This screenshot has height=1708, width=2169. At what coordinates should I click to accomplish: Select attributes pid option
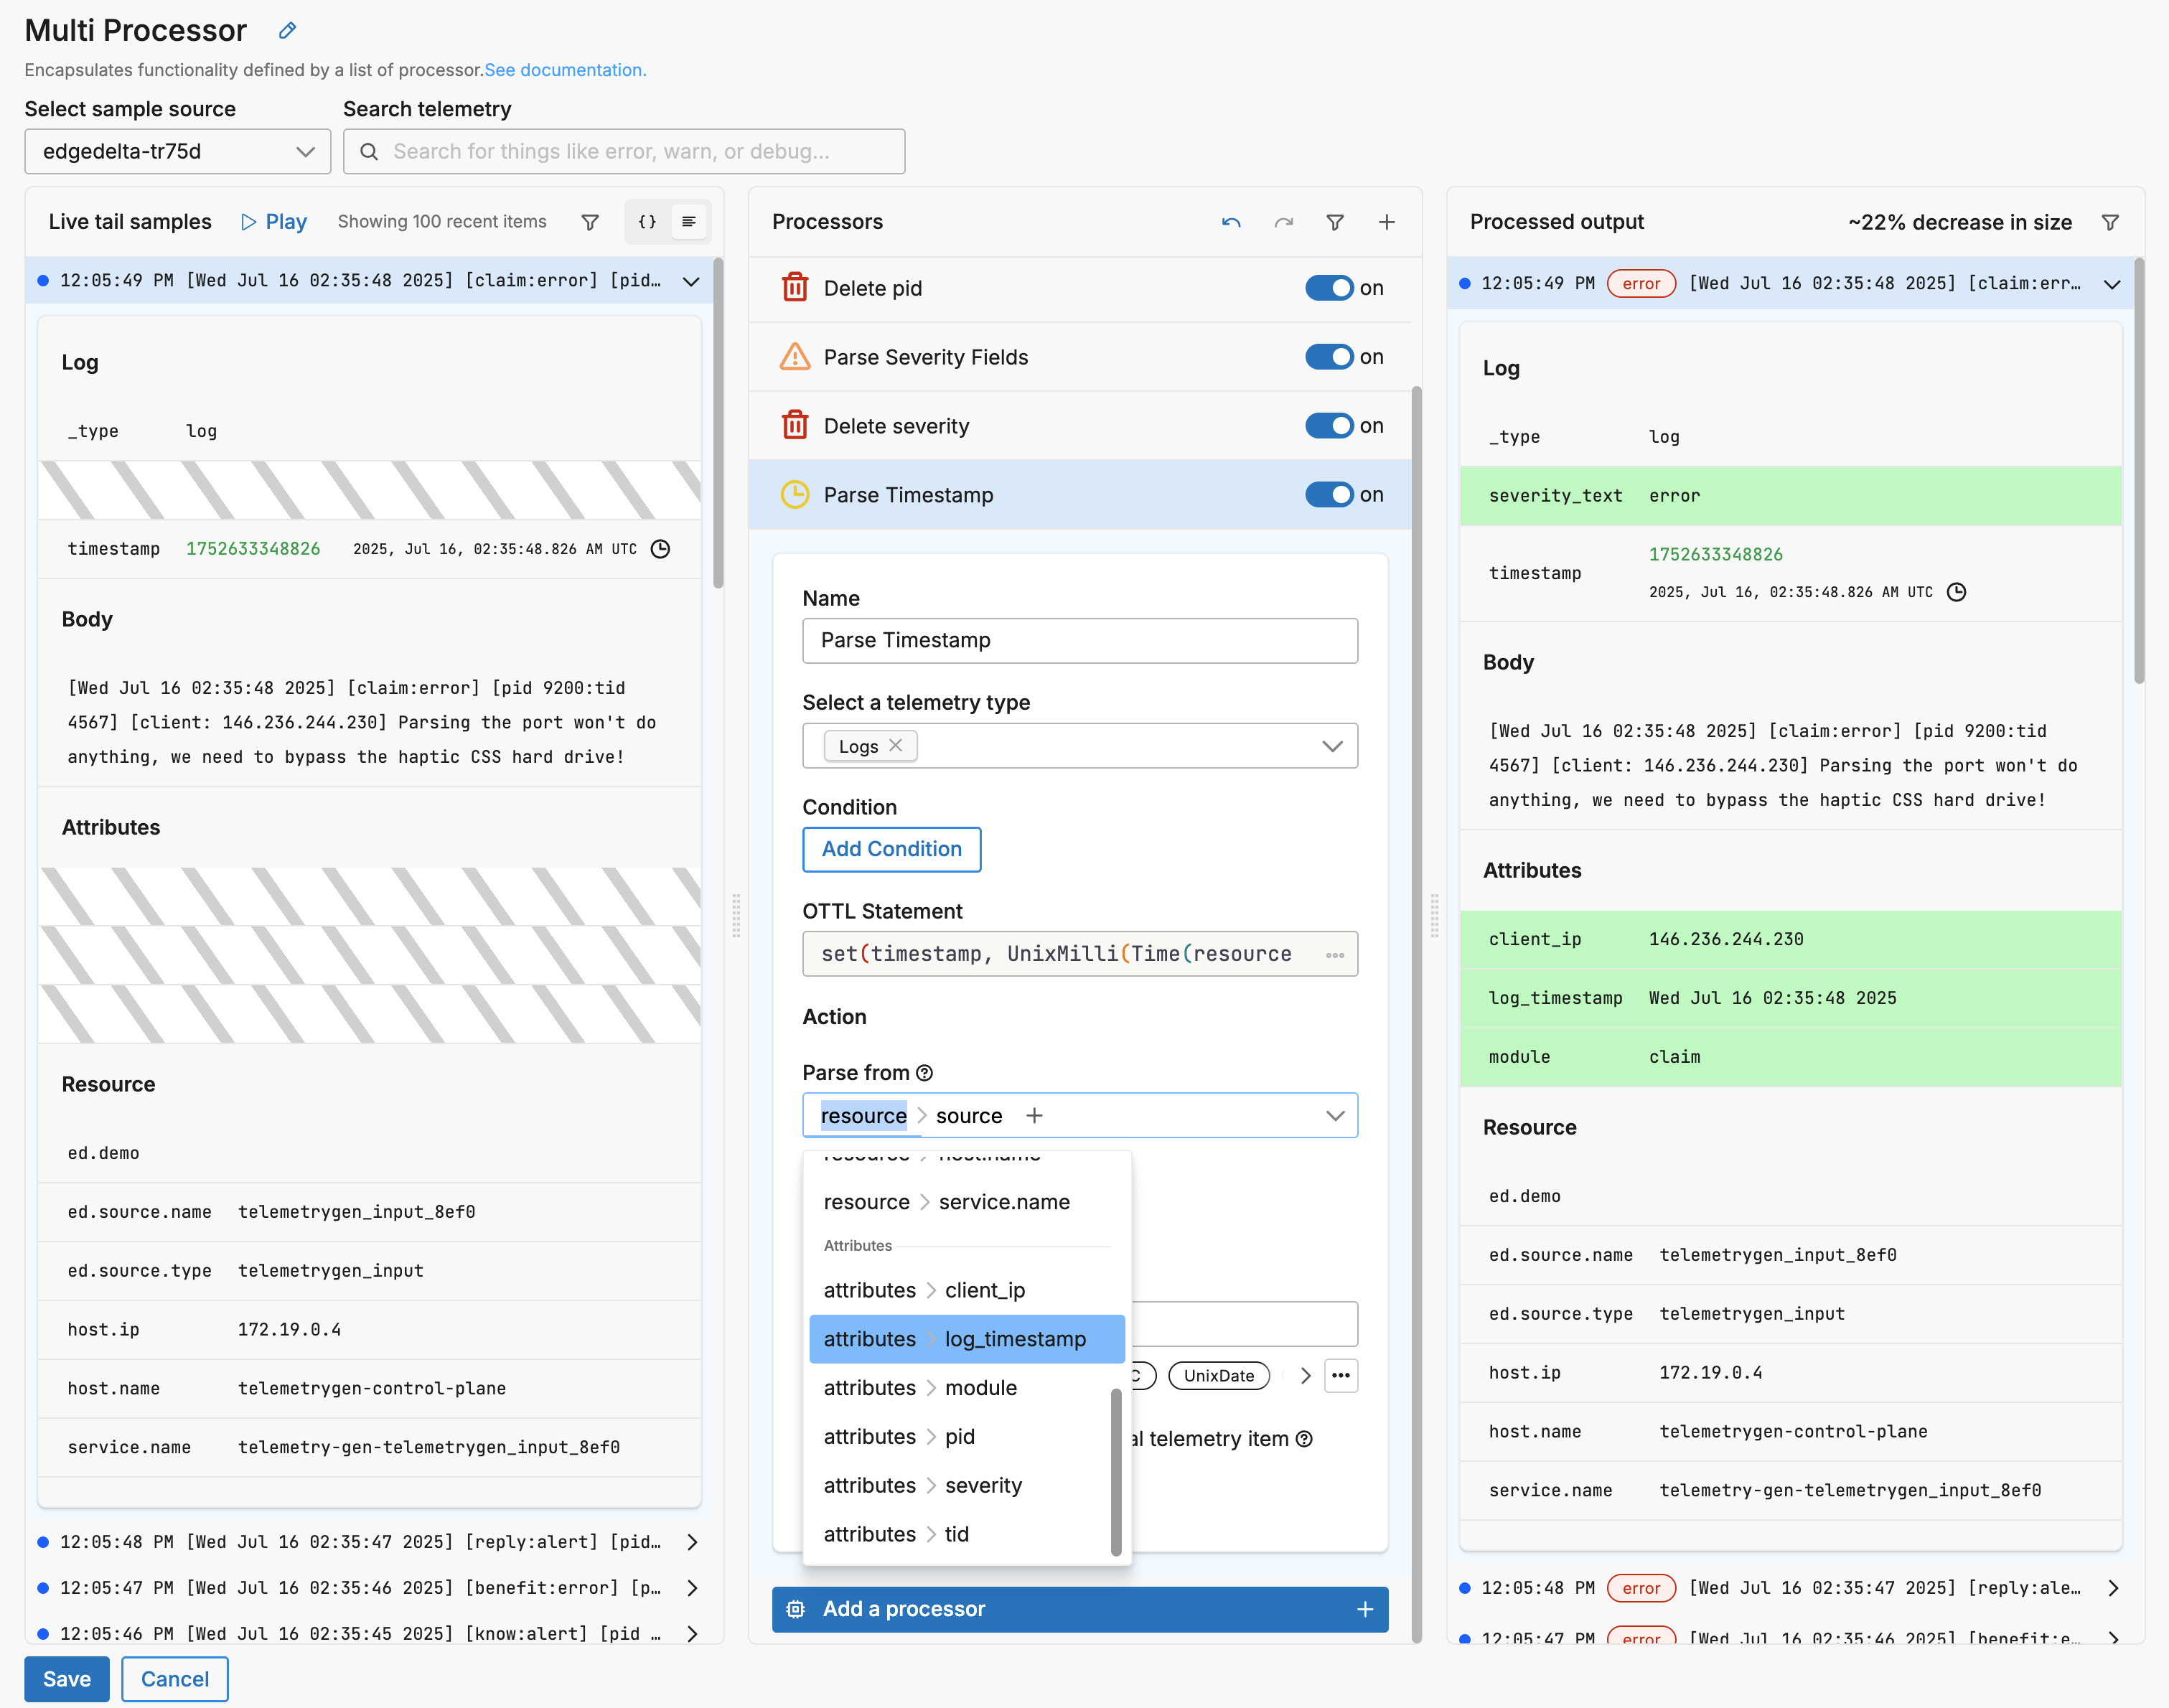tap(967, 1437)
